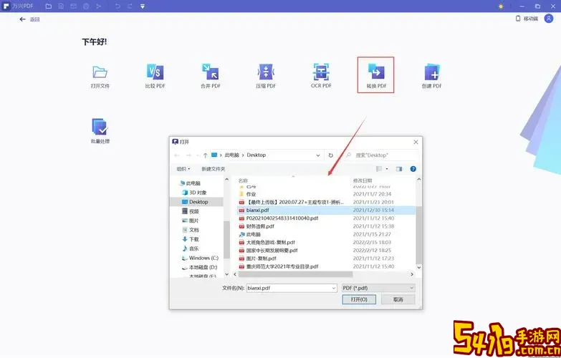The width and height of the screenshot is (561, 358).
Task: Refresh the Desktop folder listing
Action: point(330,155)
